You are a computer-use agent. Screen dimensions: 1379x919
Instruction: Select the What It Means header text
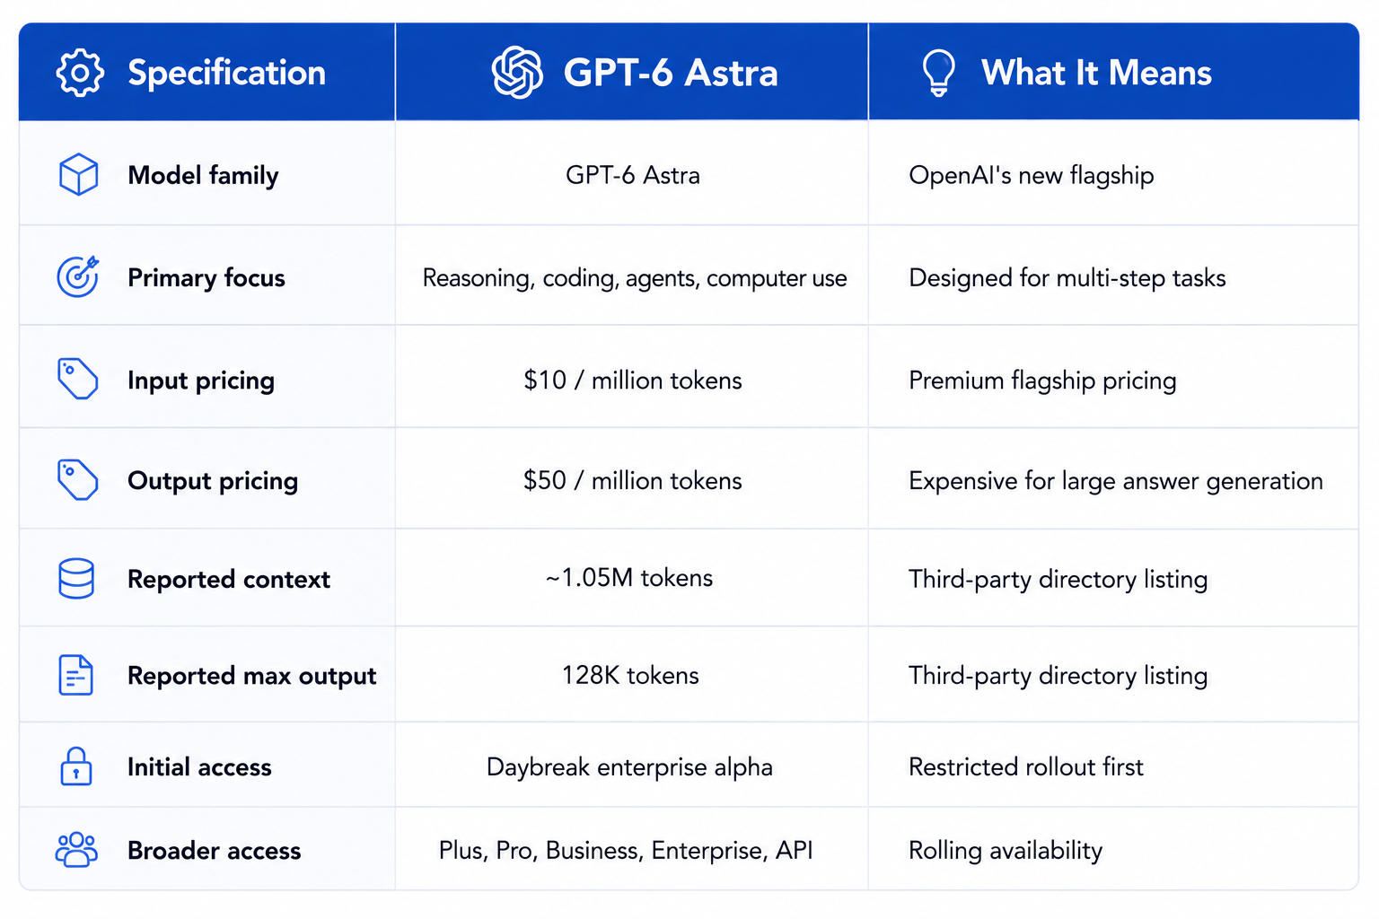click(x=1096, y=73)
